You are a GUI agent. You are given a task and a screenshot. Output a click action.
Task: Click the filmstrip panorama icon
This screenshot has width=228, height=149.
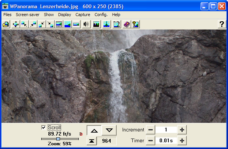pyautogui.click(x=59, y=24)
